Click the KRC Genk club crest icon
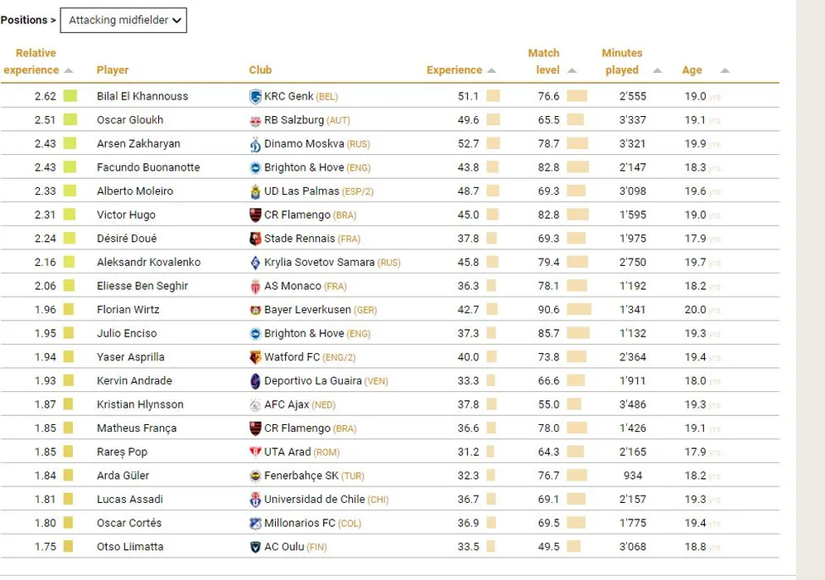The width and height of the screenshot is (825, 580). [255, 97]
